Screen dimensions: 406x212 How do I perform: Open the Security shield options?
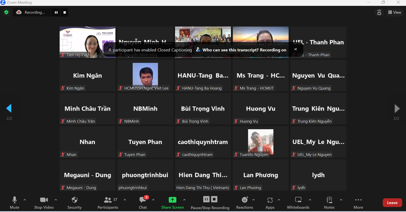pyautogui.click(x=74, y=203)
